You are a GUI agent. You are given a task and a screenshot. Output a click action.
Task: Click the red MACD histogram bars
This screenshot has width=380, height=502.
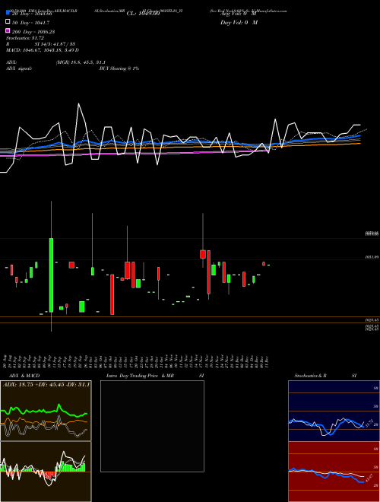click(x=49, y=475)
